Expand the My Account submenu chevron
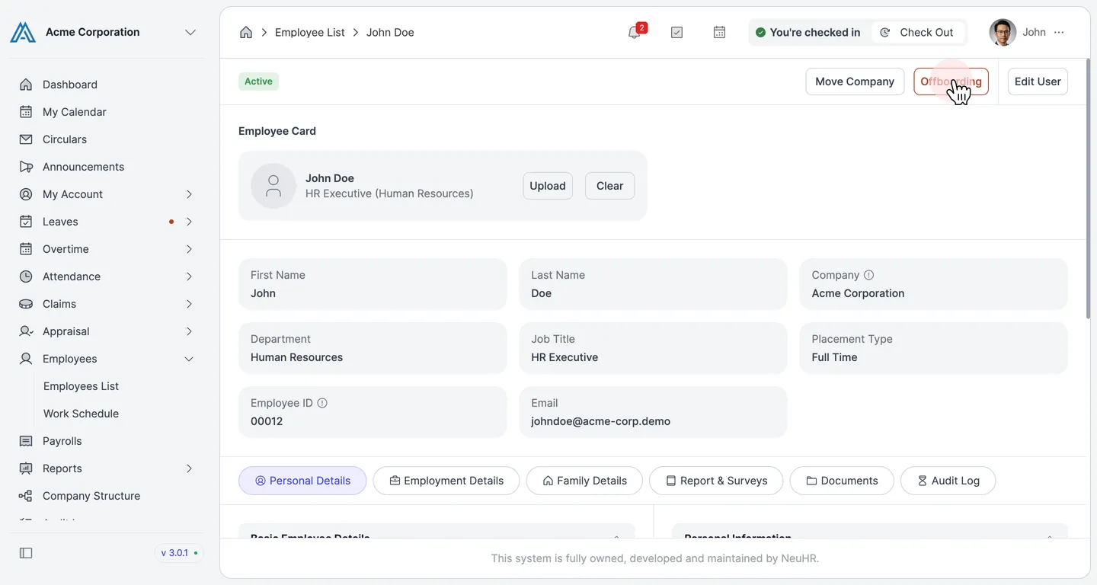Image resolution: width=1097 pixels, height=585 pixels. click(x=189, y=194)
